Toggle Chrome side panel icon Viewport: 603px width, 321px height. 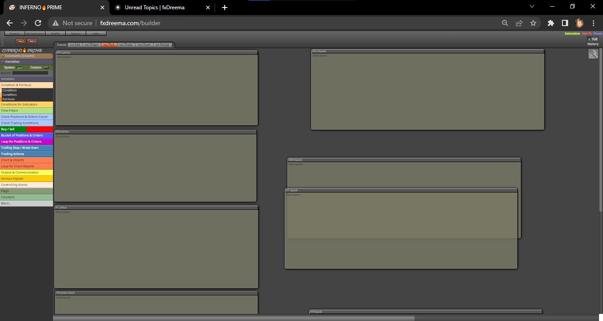[x=565, y=23]
